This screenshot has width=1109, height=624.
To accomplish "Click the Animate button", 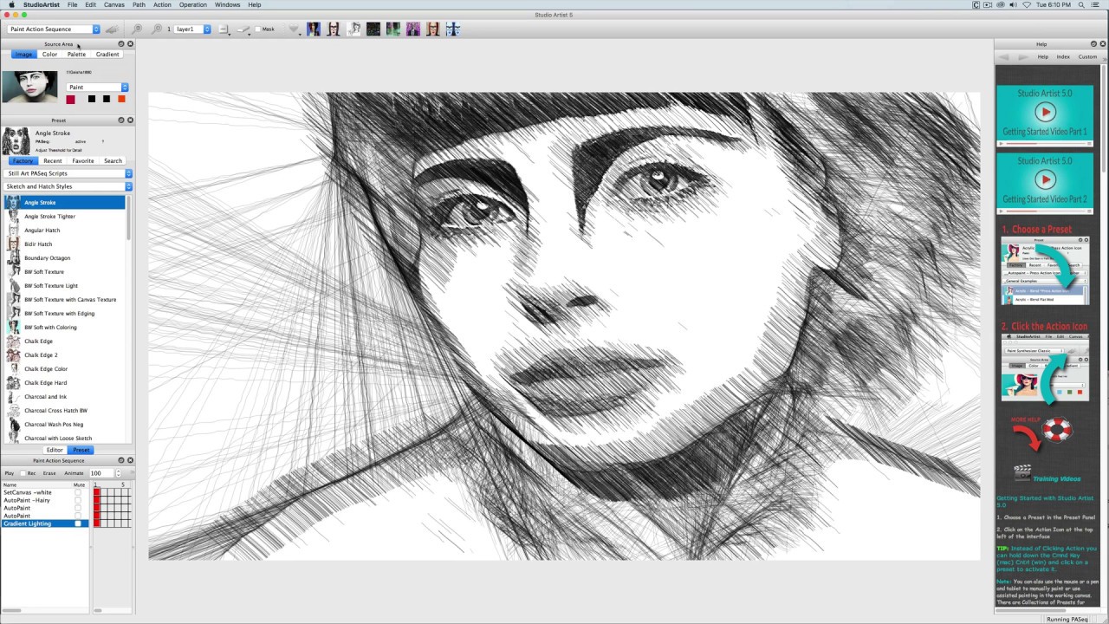I will coord(74,473).
